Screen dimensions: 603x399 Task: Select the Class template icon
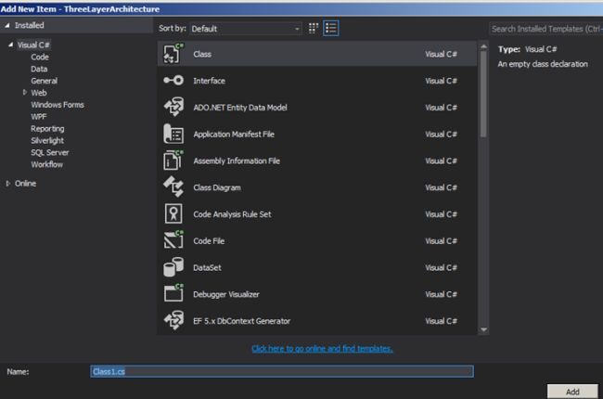click(173, 54)
